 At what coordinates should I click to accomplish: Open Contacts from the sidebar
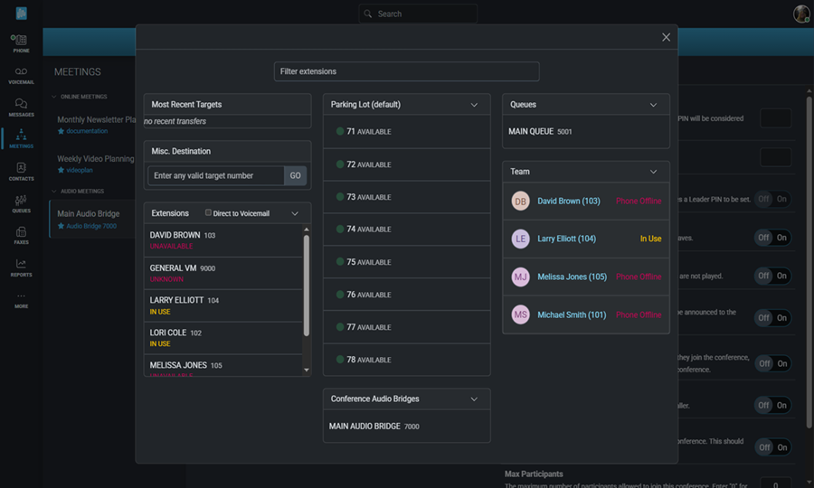click(x=20, y=171)
